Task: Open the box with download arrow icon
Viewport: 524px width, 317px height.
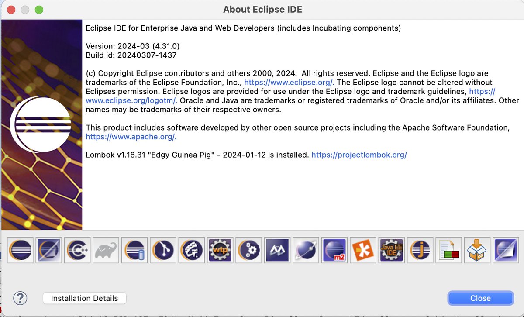Action: pyautogui.click(x=477, y=250)
